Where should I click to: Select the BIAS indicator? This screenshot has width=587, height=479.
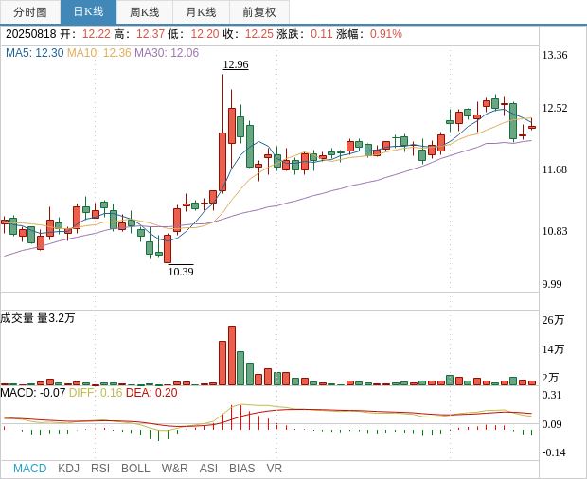click(x=241, y=469)
